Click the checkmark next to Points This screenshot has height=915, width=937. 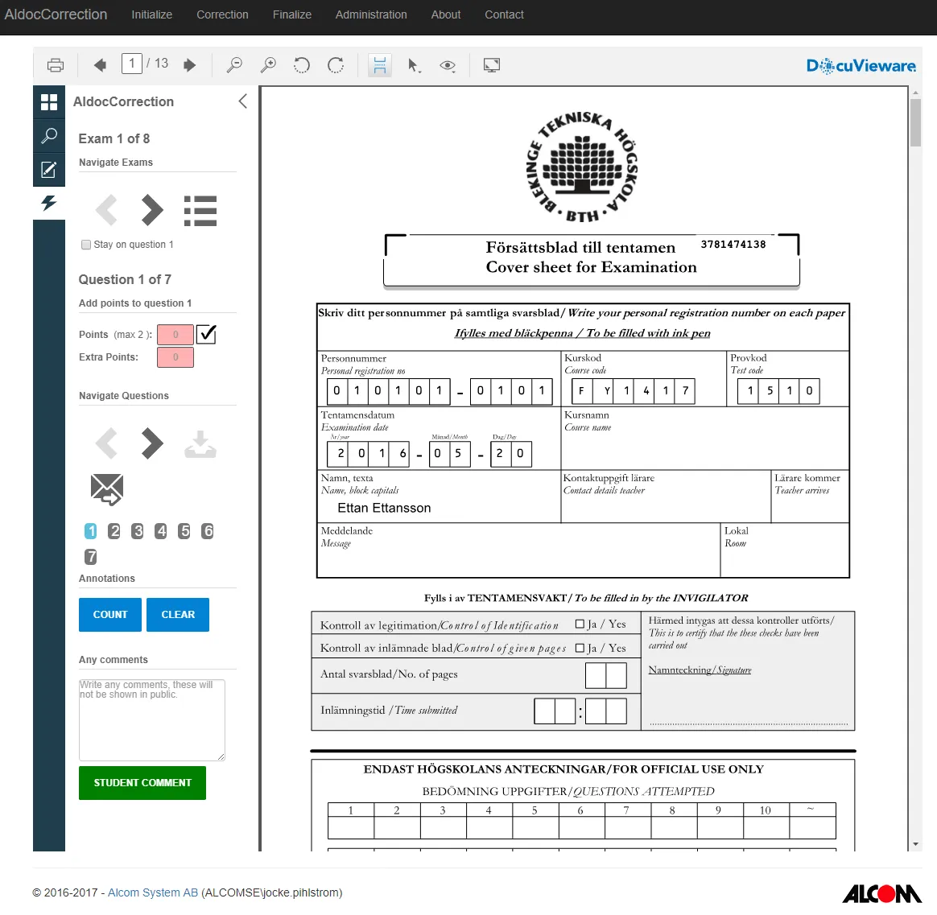(x=206, y=334)
